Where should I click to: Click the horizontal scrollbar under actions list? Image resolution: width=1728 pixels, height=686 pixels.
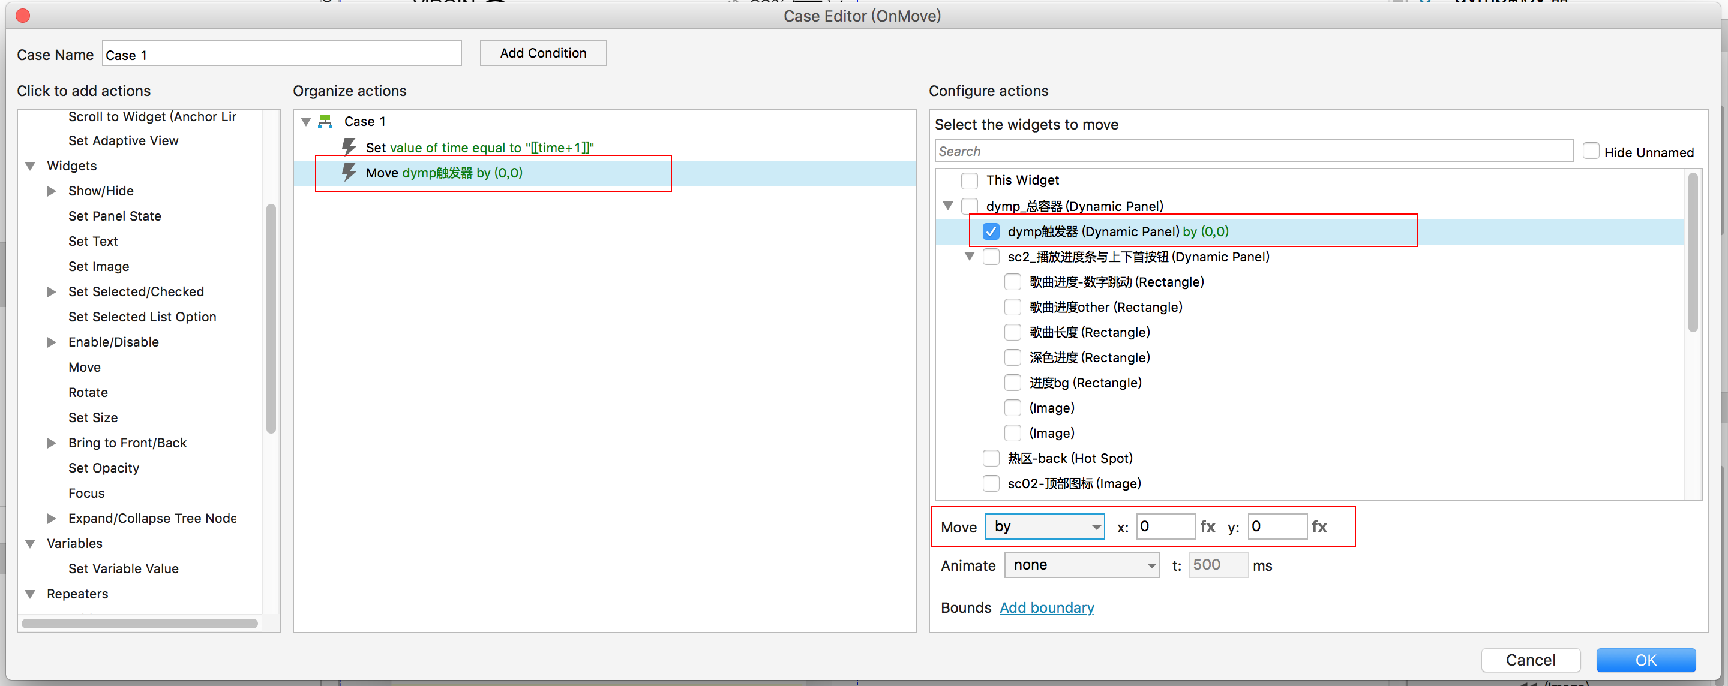140,624
